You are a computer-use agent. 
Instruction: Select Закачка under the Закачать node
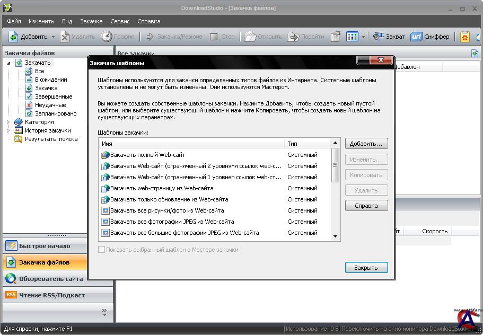tap(46, 88)
